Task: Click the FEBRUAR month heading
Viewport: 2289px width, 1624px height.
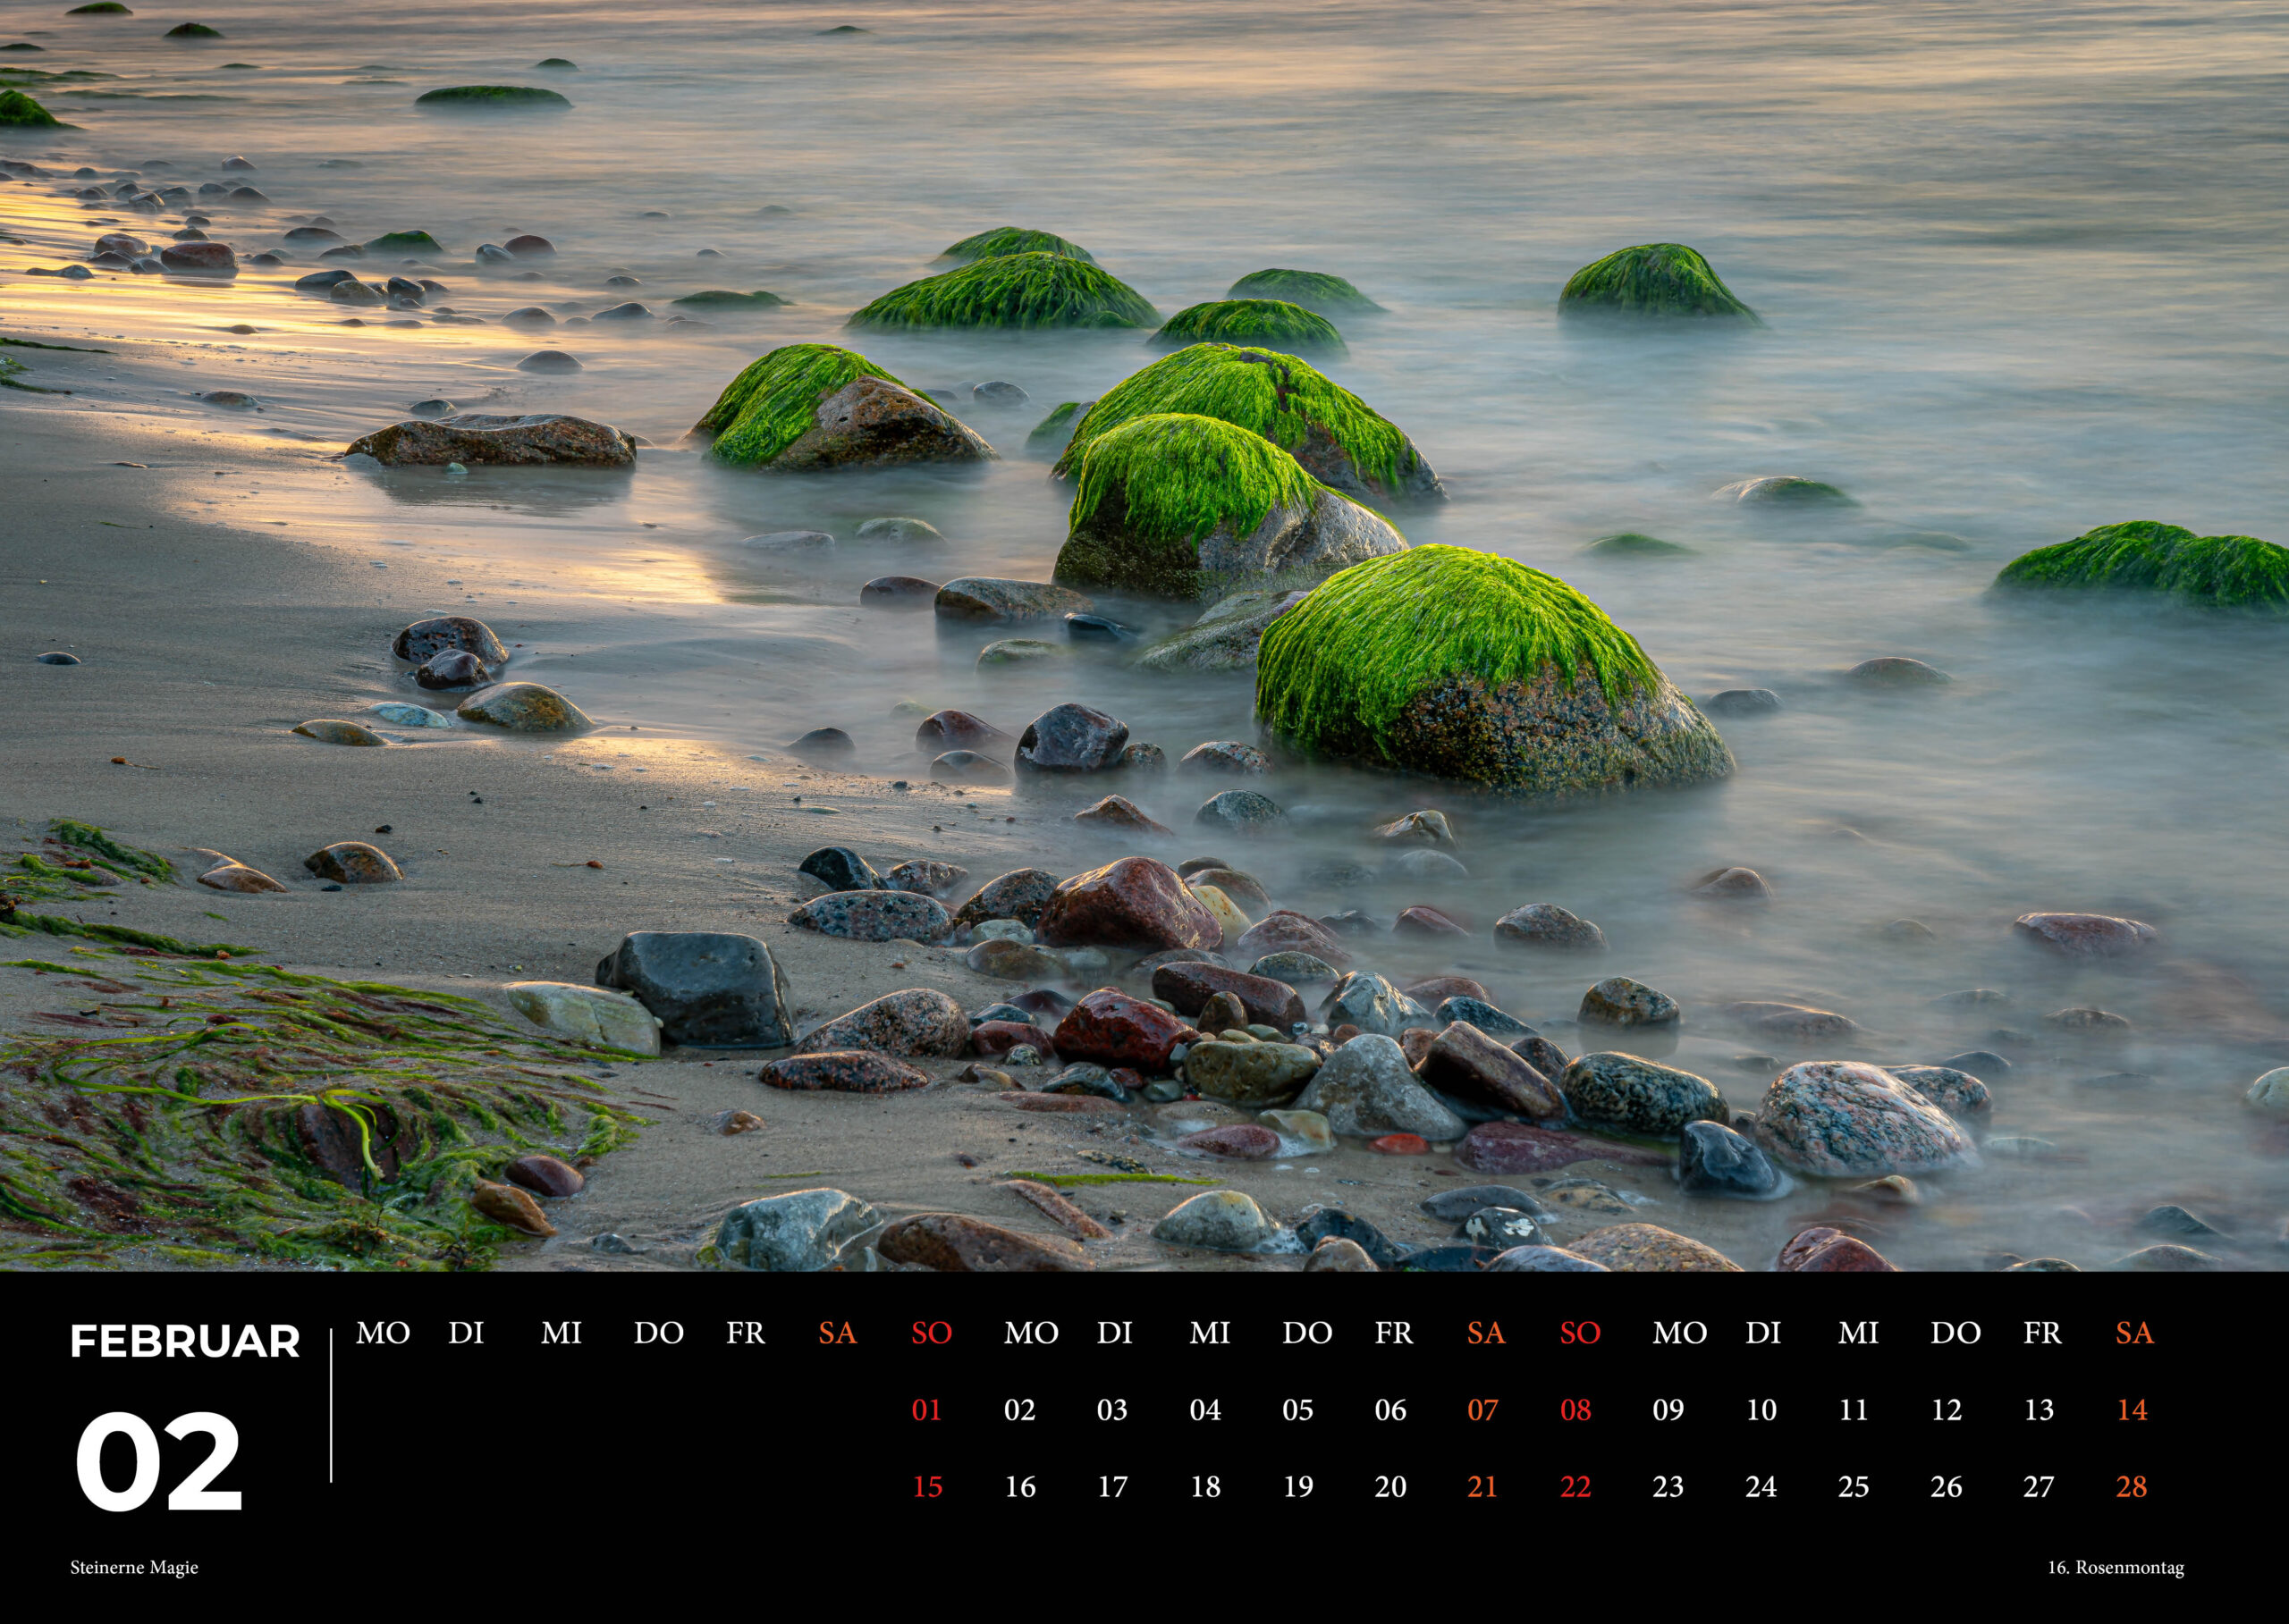Action: pos(185,1341)
